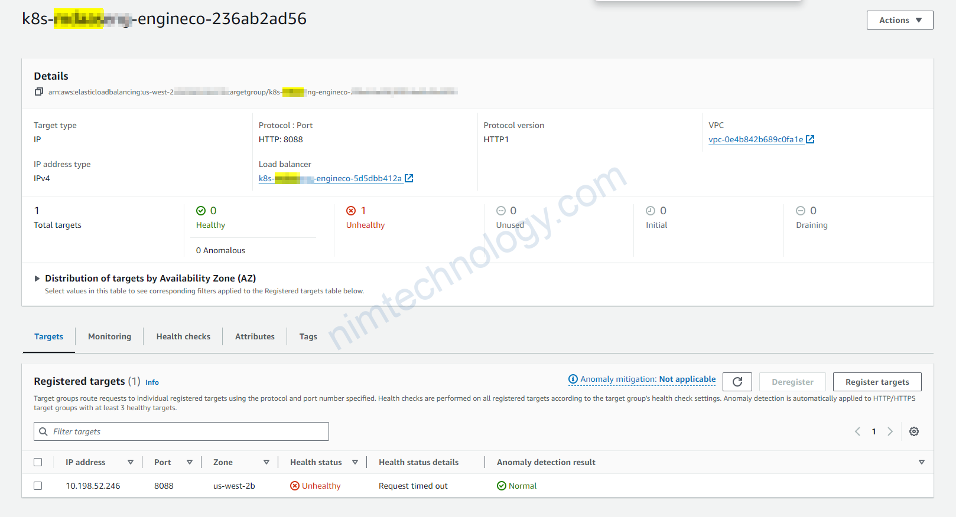Open the Monitoring tab
This screenshot has width=956, height=517.
[x=109, y=336]
